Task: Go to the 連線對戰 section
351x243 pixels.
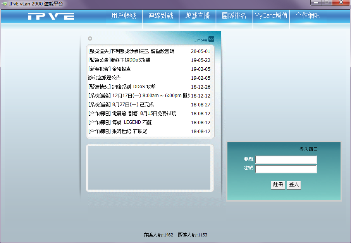Action: [x=160, y=16]
